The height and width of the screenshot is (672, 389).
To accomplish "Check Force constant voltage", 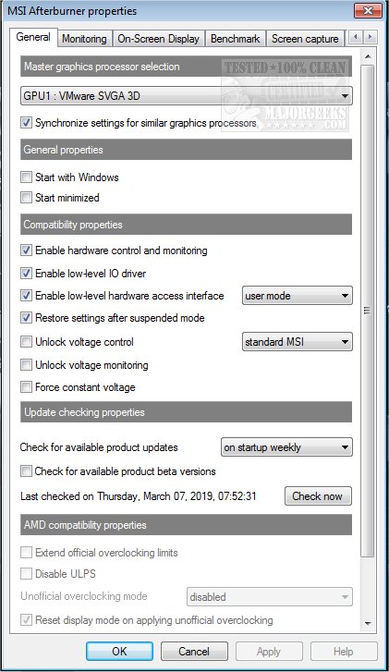I will pyautogui.click(x=26, y=387).
